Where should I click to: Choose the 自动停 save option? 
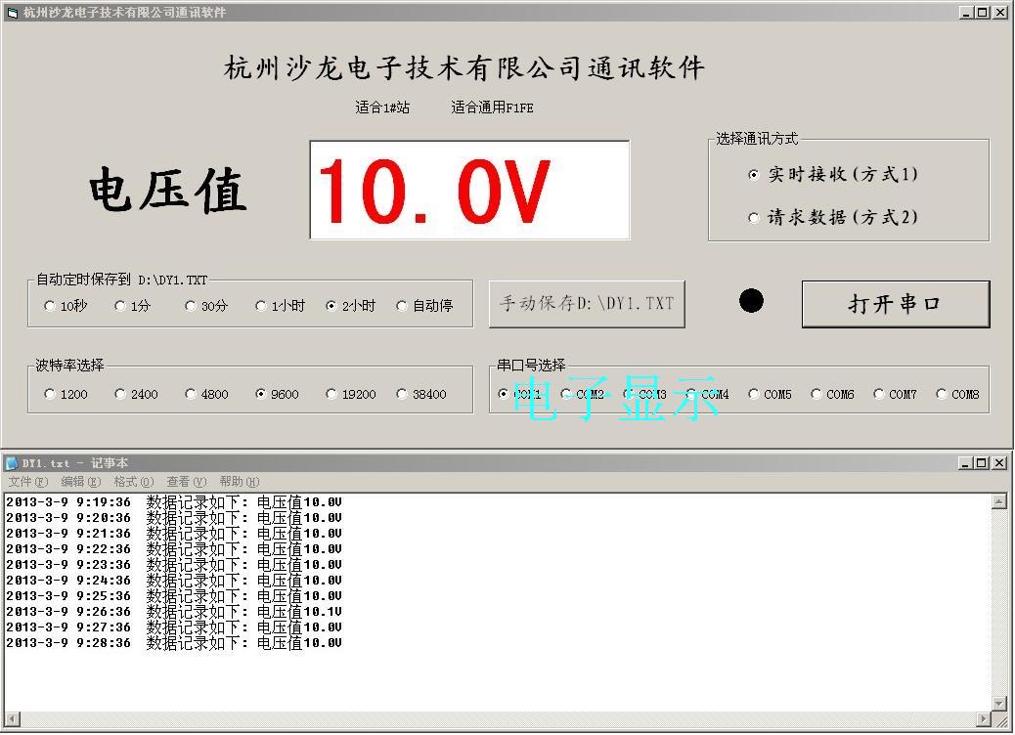pos(400,305)
